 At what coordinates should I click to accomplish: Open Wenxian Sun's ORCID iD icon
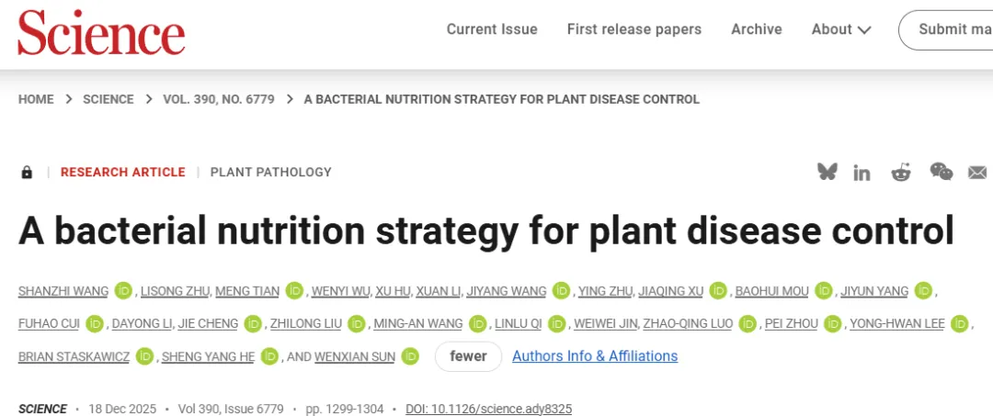[410, 356]
